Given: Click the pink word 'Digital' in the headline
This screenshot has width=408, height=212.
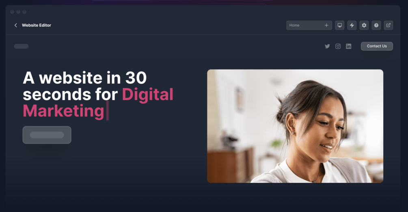Looking at the screenshot, I should point(147,94).
